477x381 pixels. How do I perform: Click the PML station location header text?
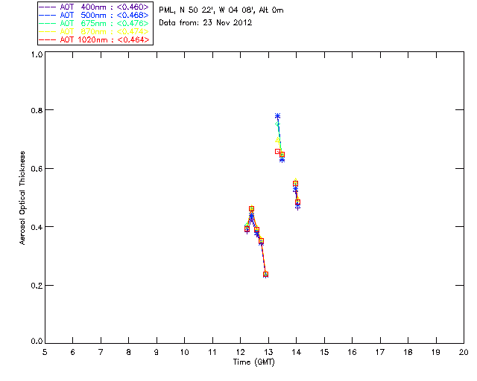(x=221, y=10)
